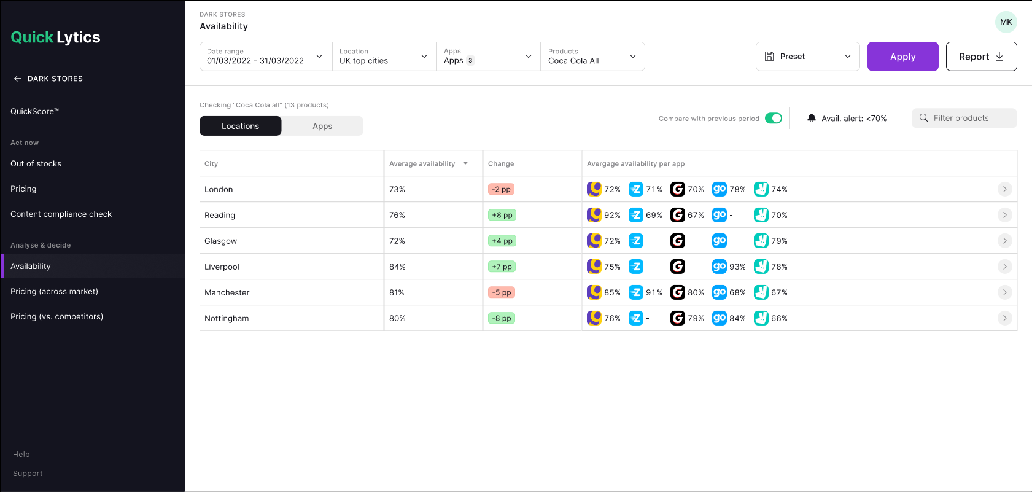Open the Support link in the sidebar
This screenshot has height=492, width=1032.
click(x=28, y=473)
